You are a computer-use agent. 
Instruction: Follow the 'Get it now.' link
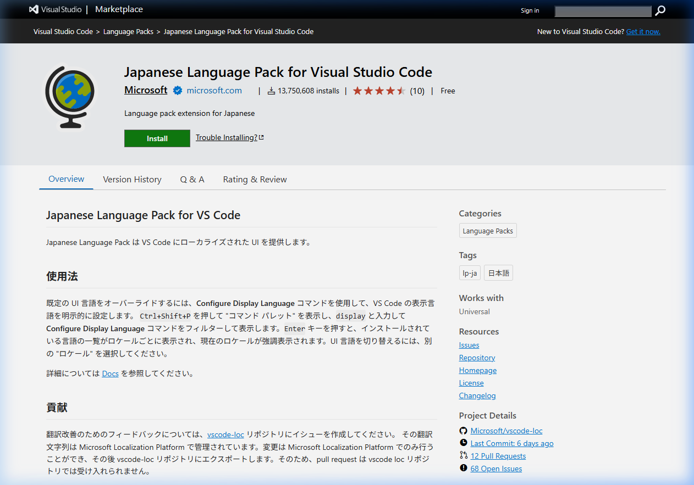tap(643, 31)
